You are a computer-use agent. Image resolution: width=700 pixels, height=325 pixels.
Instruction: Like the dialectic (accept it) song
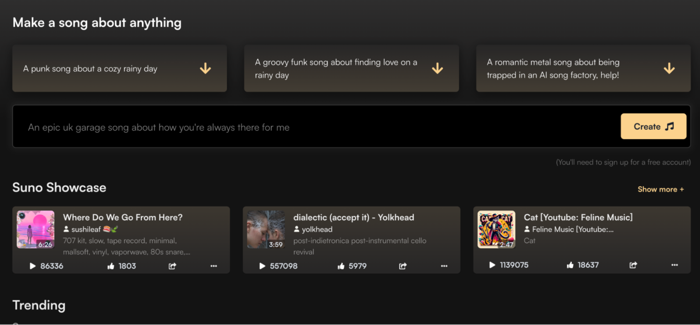click(x=341, y=266)
